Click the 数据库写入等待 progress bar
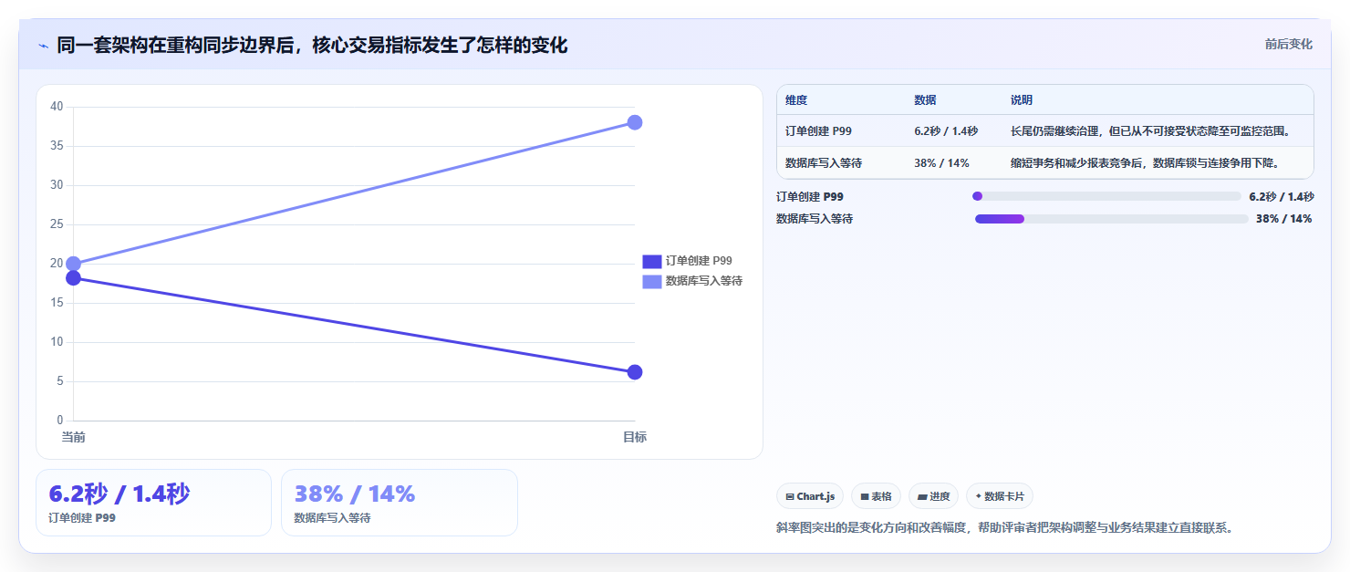Image resolution: width=1350 pixels, height=572 pixels. click(1112, 219)
